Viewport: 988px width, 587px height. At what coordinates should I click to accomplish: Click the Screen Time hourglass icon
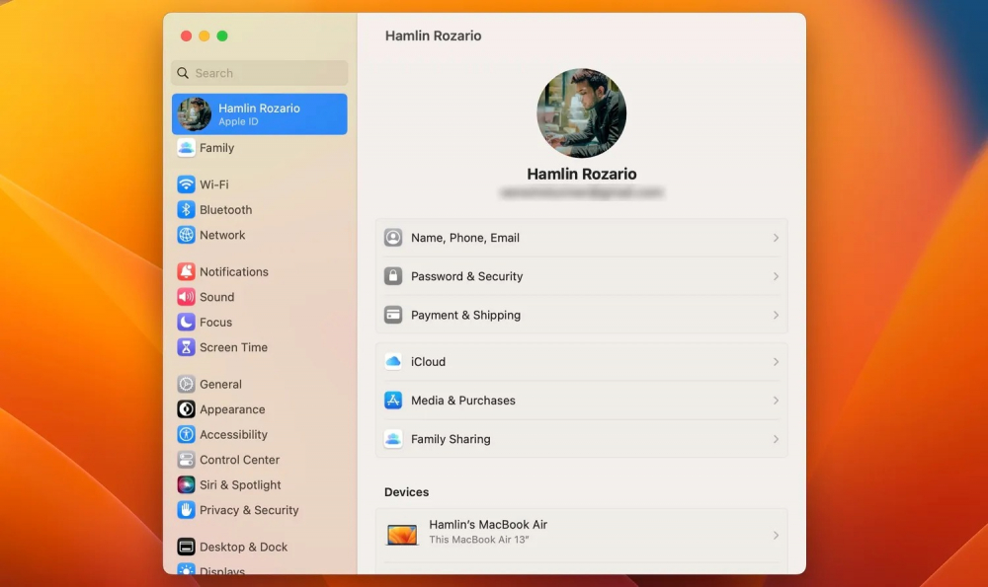coord(187,347)
